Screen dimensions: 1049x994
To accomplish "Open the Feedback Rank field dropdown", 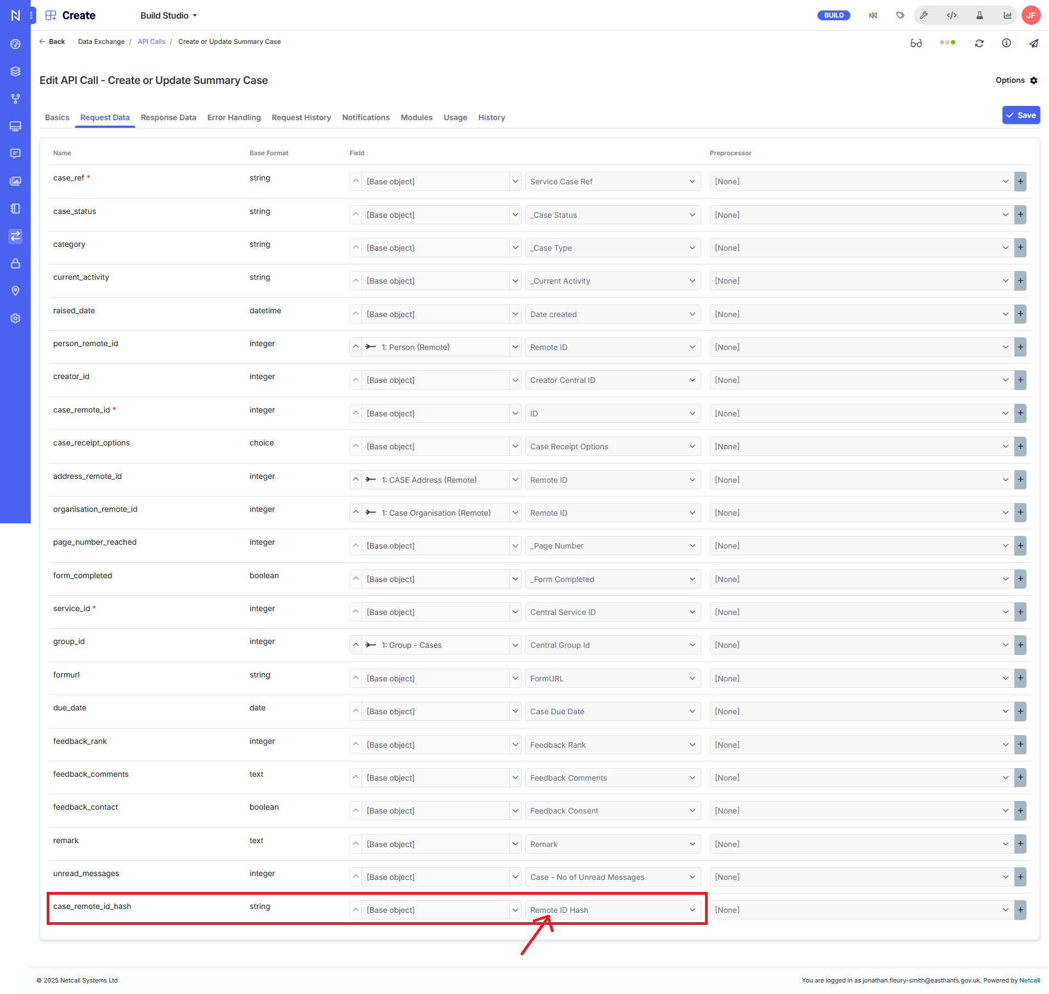I will click(x=613, y=745).
